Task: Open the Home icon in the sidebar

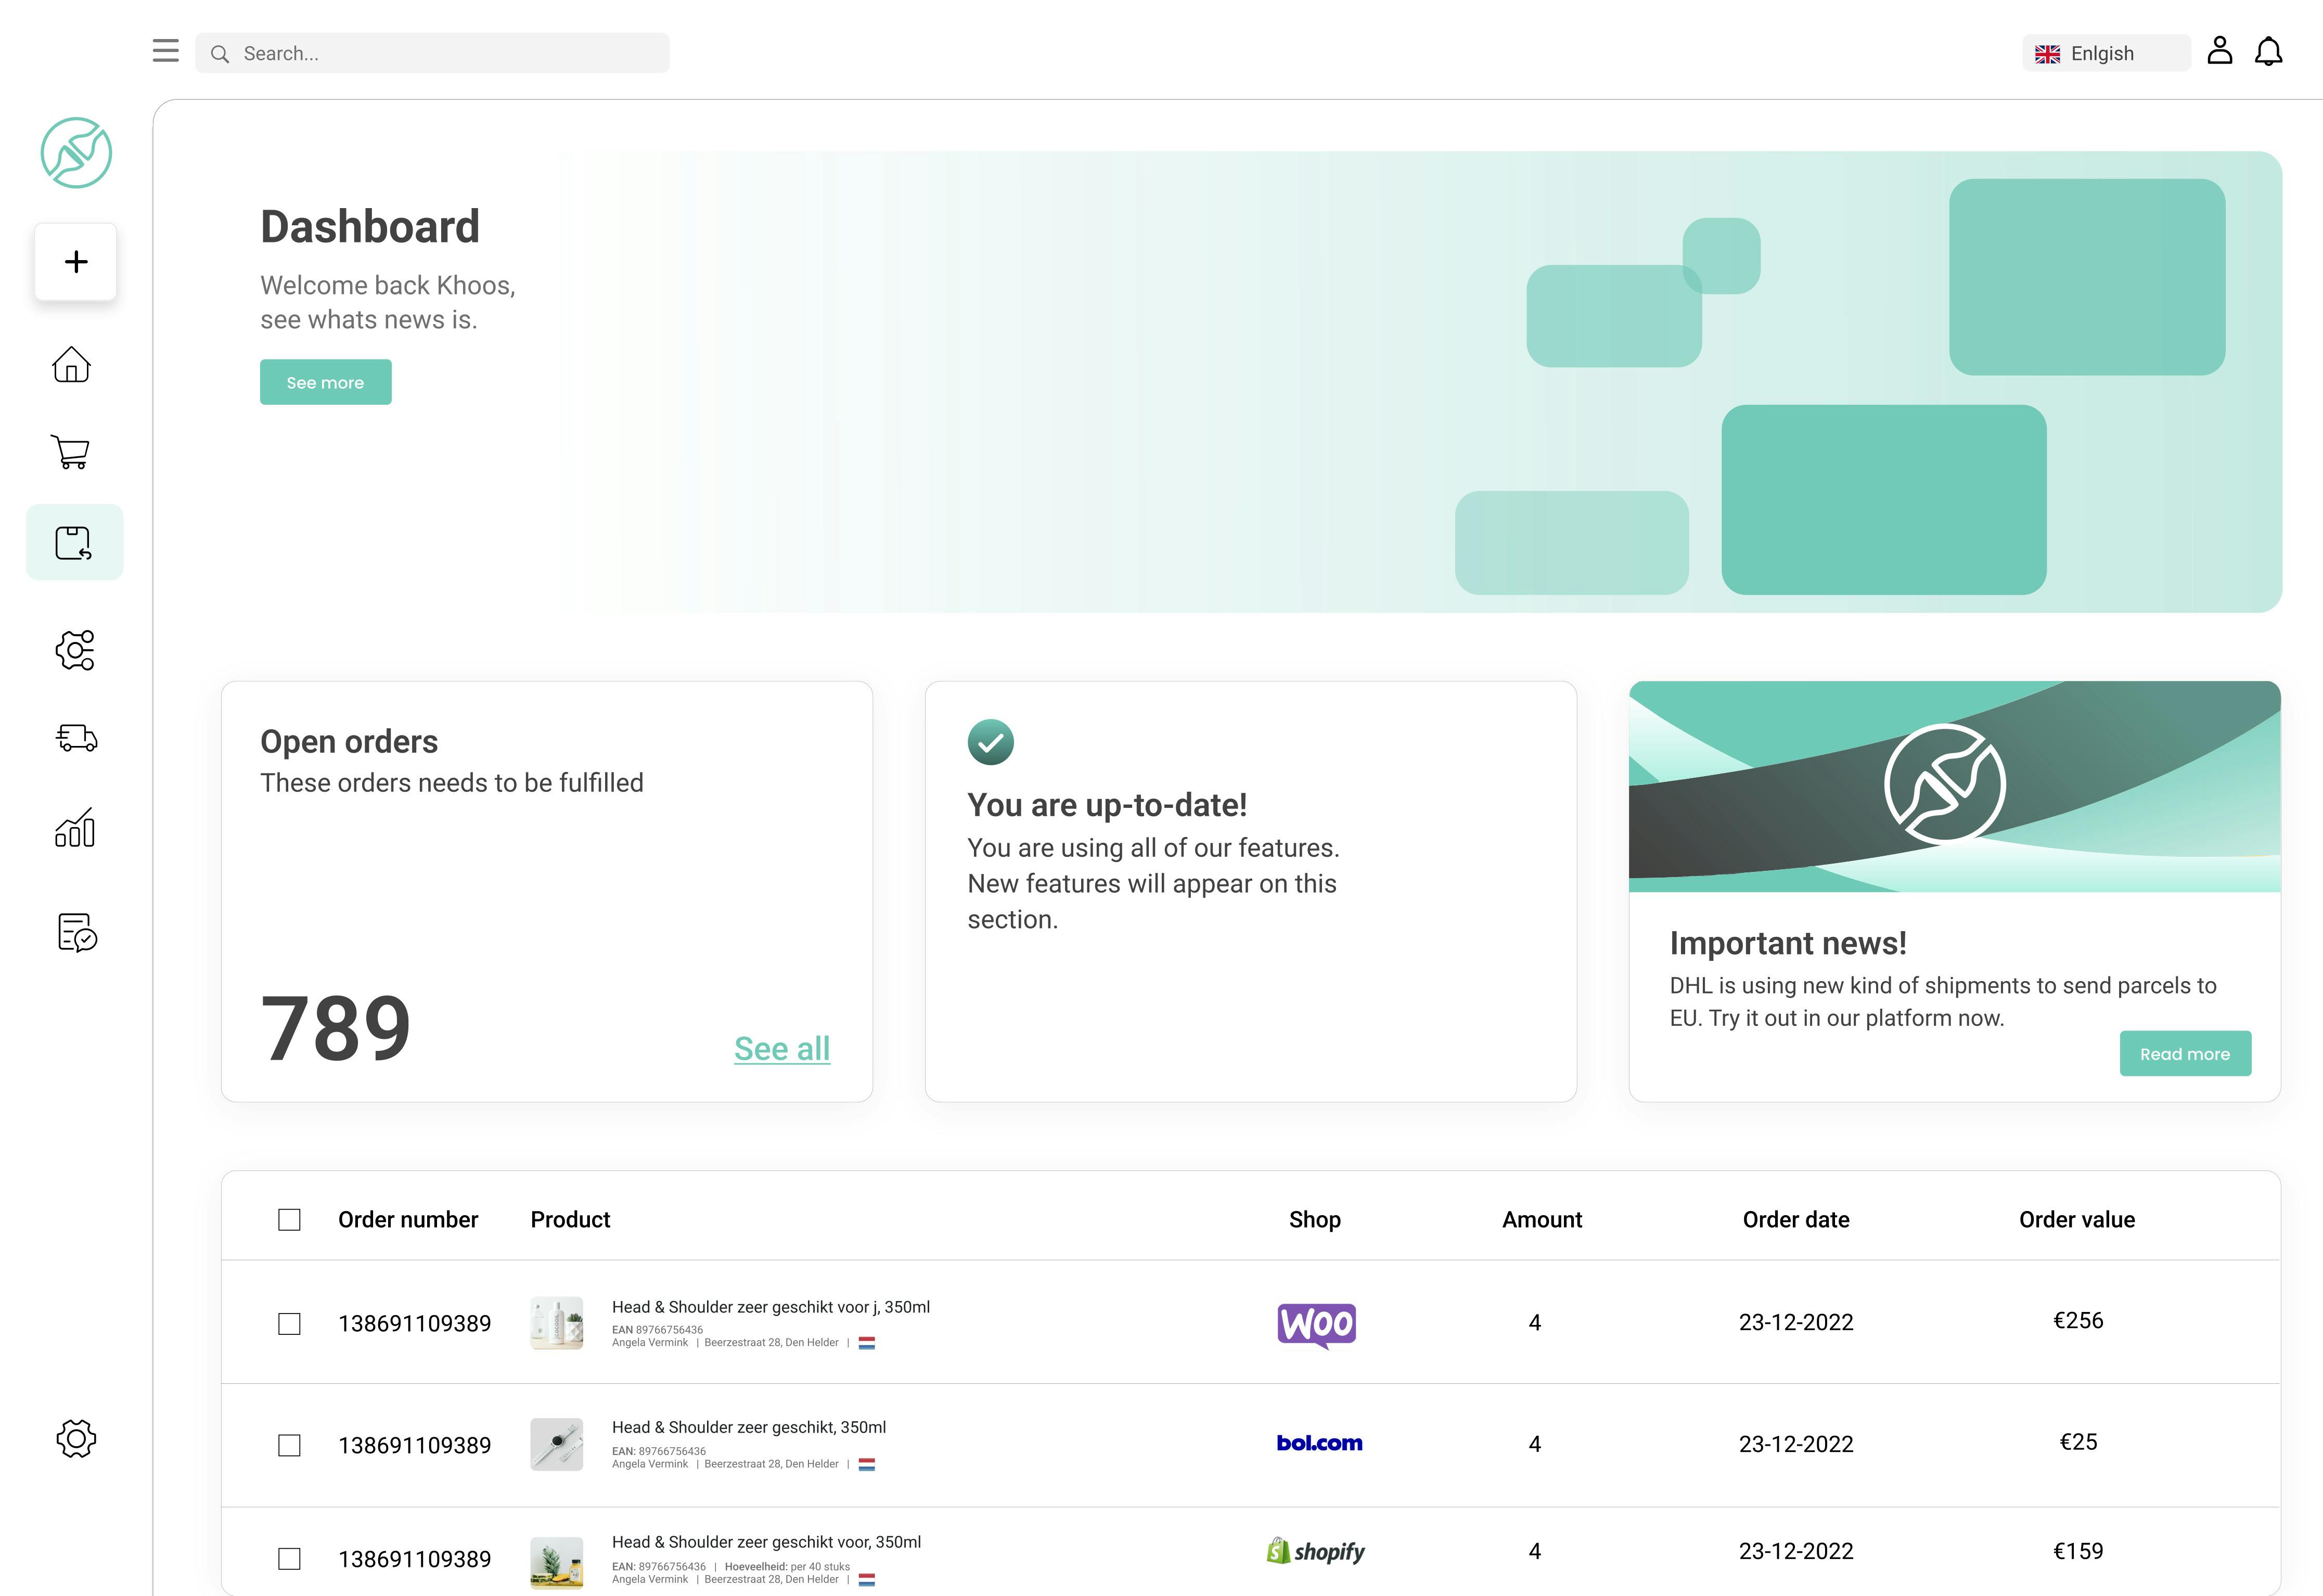Action: [x=72, y=364]
